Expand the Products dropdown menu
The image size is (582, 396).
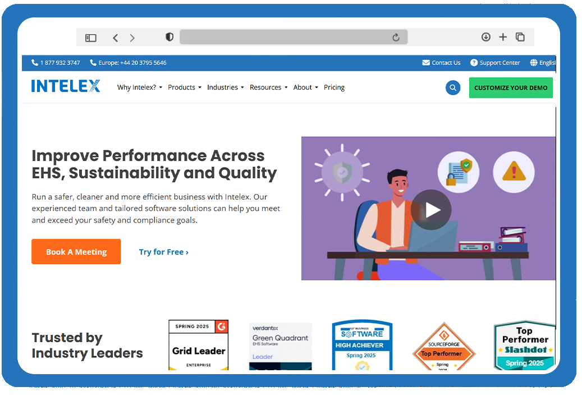(184, 88)
